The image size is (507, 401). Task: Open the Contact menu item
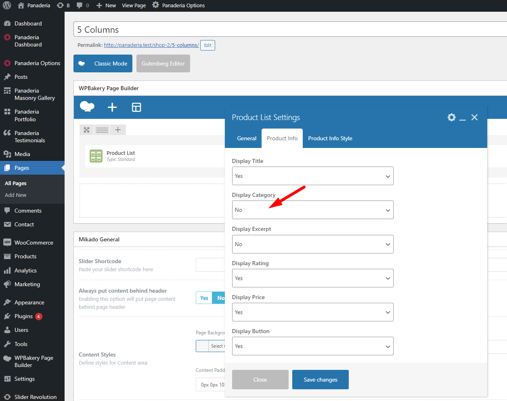pyautogui.click(x=32, y=224)
